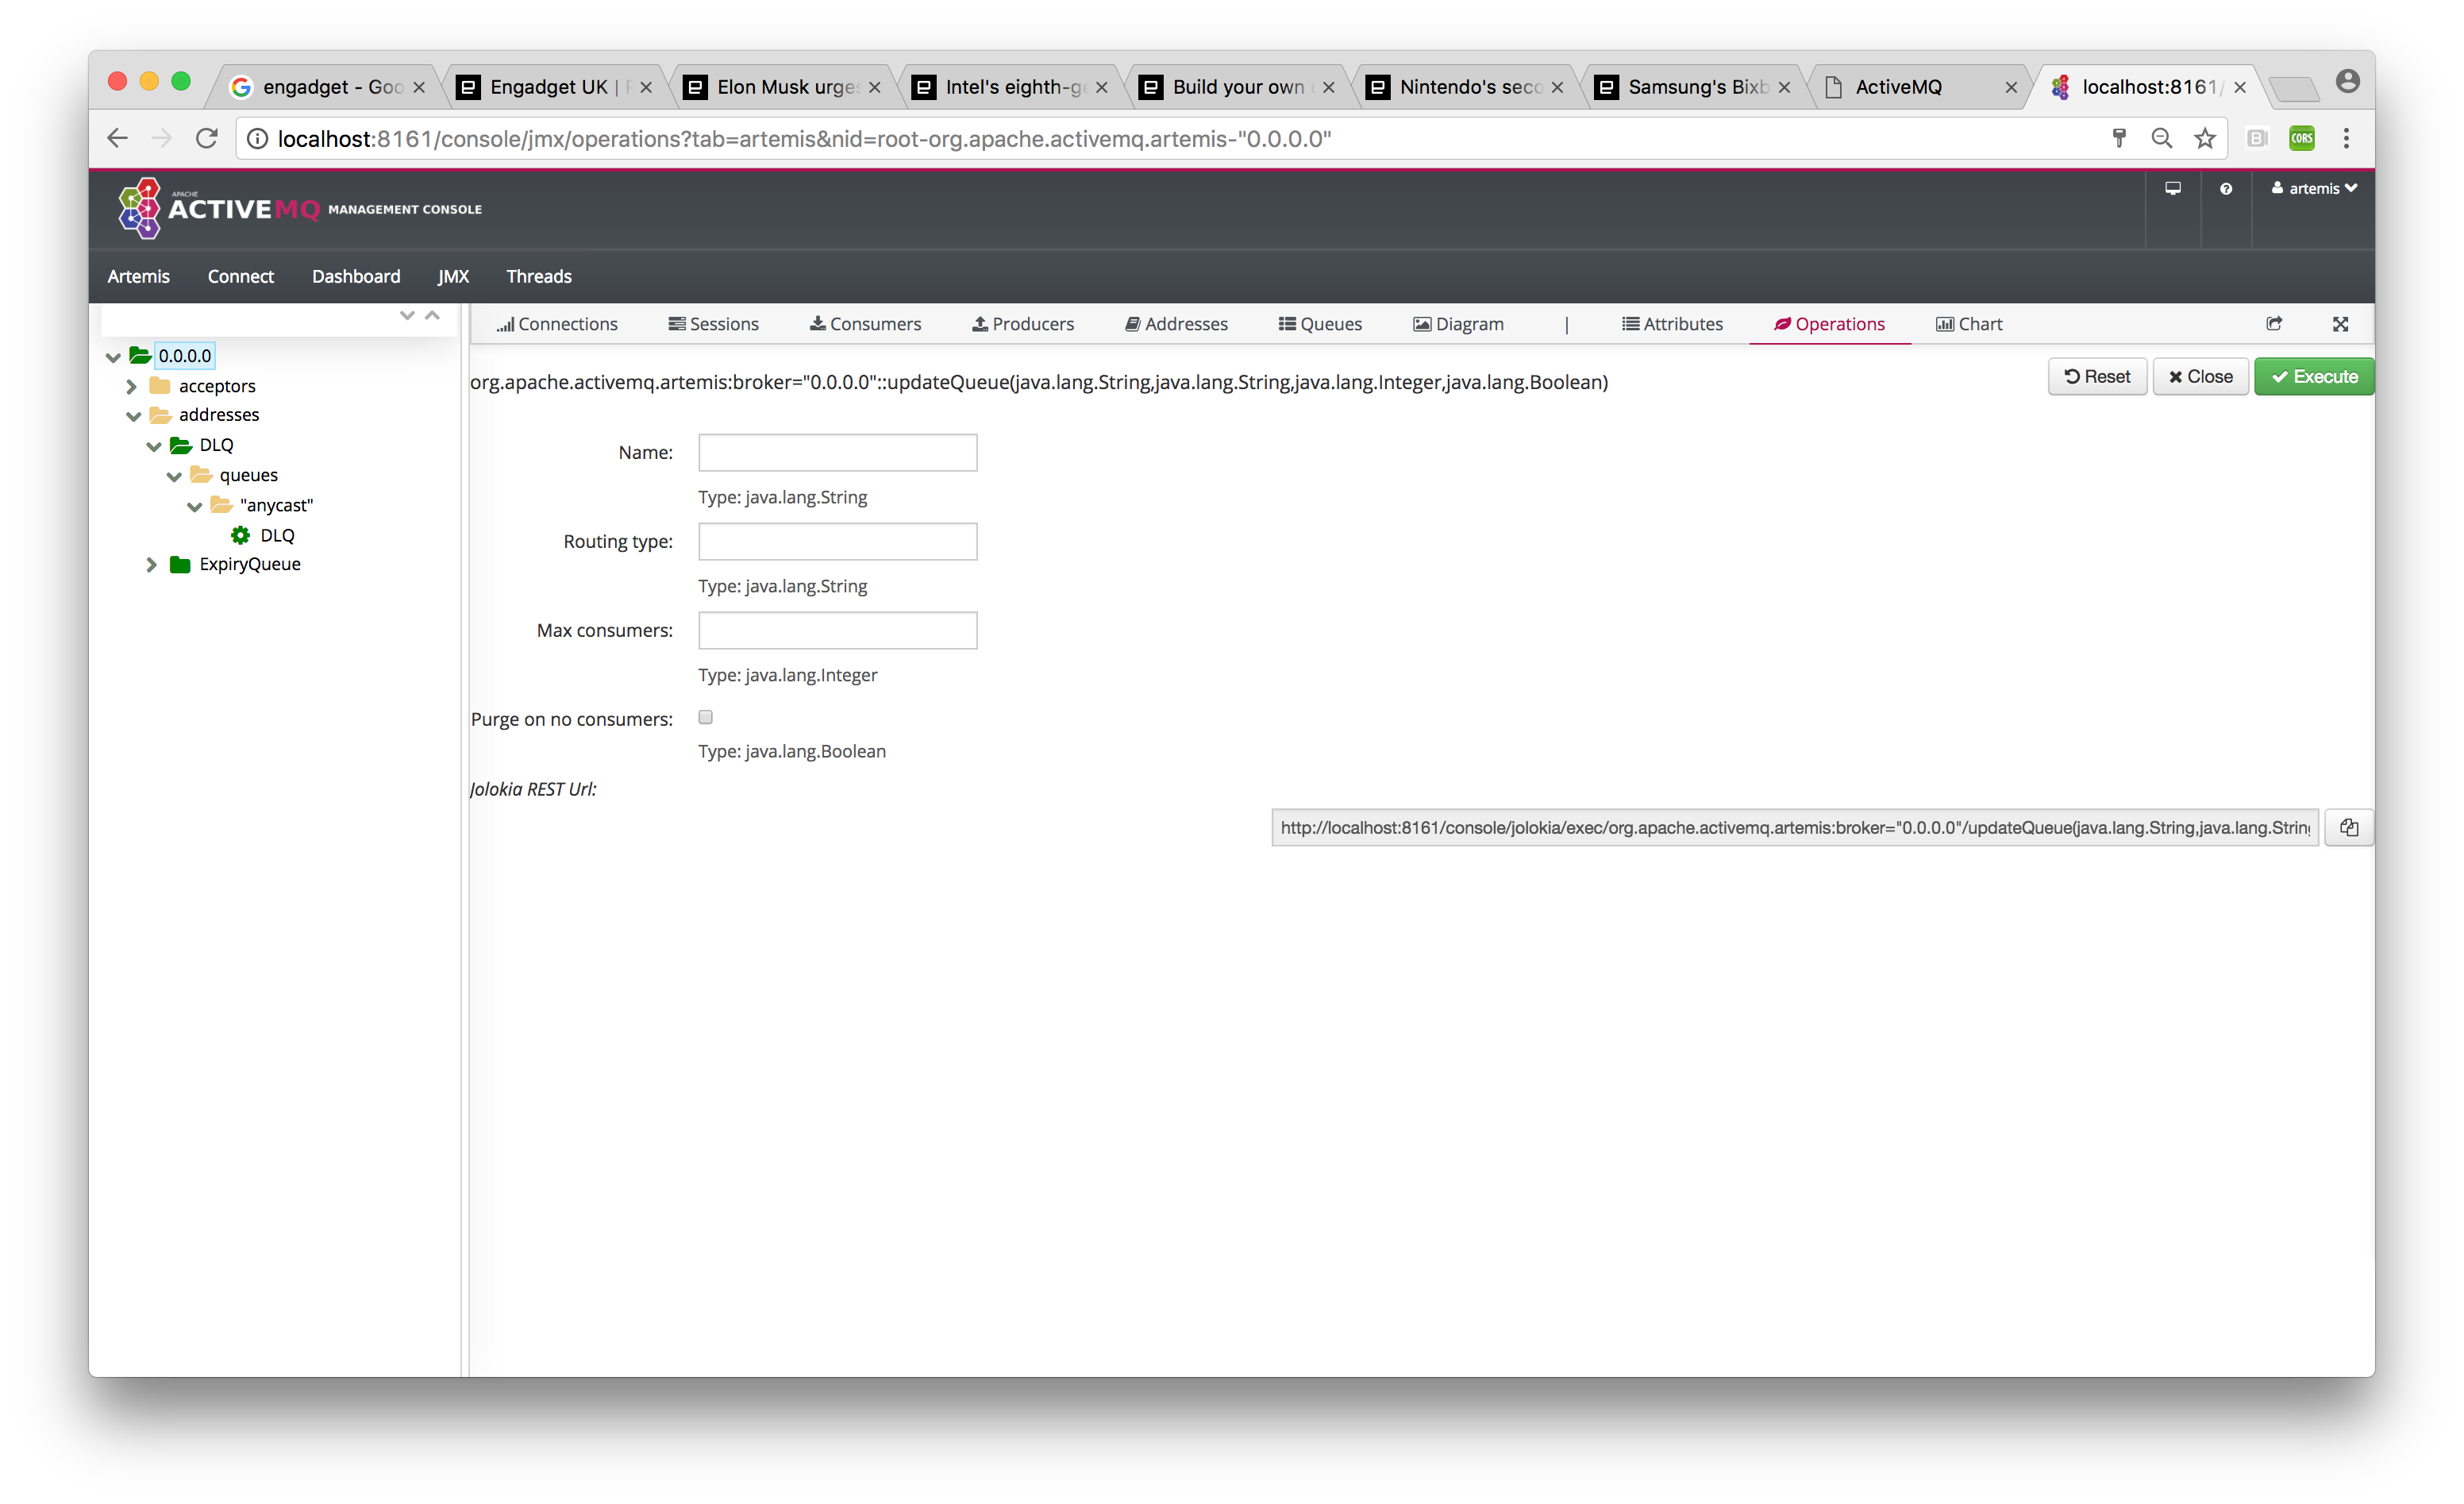Click the share link icon beside Chart
The image size is (2464, 1504).
[x=2274, y=324]
